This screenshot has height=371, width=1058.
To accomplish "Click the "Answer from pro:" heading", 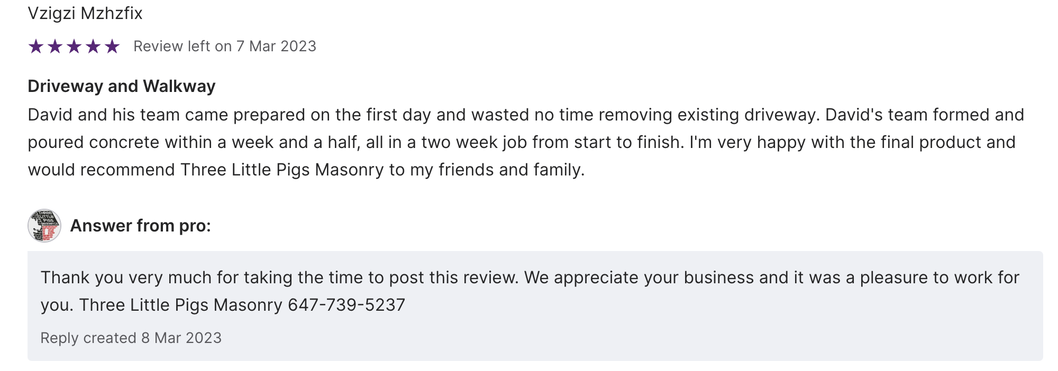I will click(141, 226).
